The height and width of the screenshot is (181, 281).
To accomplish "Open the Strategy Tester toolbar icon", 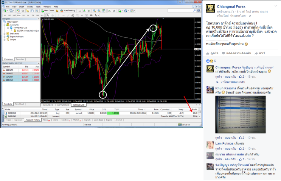I will click(x=37, y=11).
